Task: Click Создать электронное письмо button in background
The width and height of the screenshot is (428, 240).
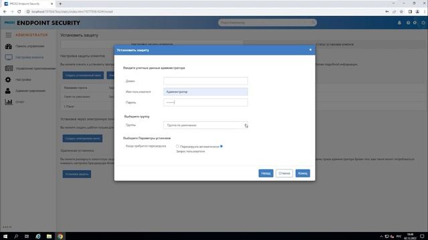Action: point(82,139)
